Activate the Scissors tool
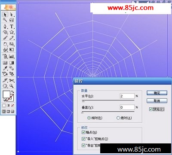Viewport: 172px width, 155px height. [x=12, y=80]
